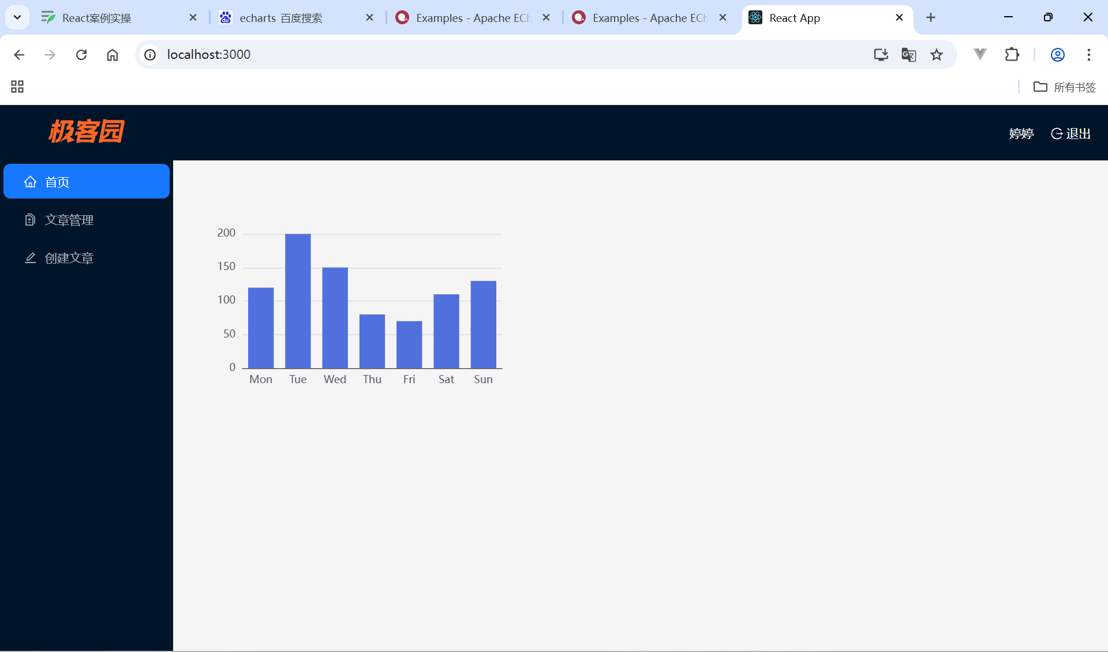Bookmark page with star icon
Viewport: 1108px width, 652px height.
click(937, 55)
